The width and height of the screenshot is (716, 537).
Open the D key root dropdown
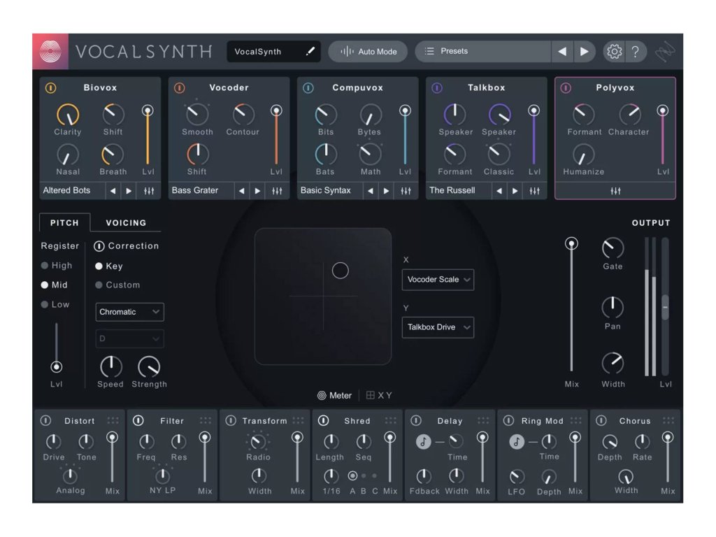tap(129, 339)
